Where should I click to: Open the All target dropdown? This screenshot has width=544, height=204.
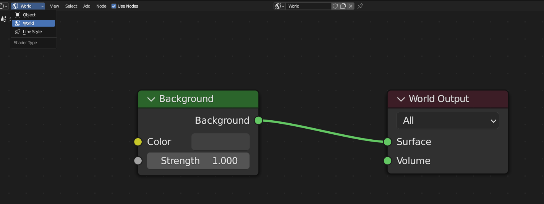[x=448, y=120]
